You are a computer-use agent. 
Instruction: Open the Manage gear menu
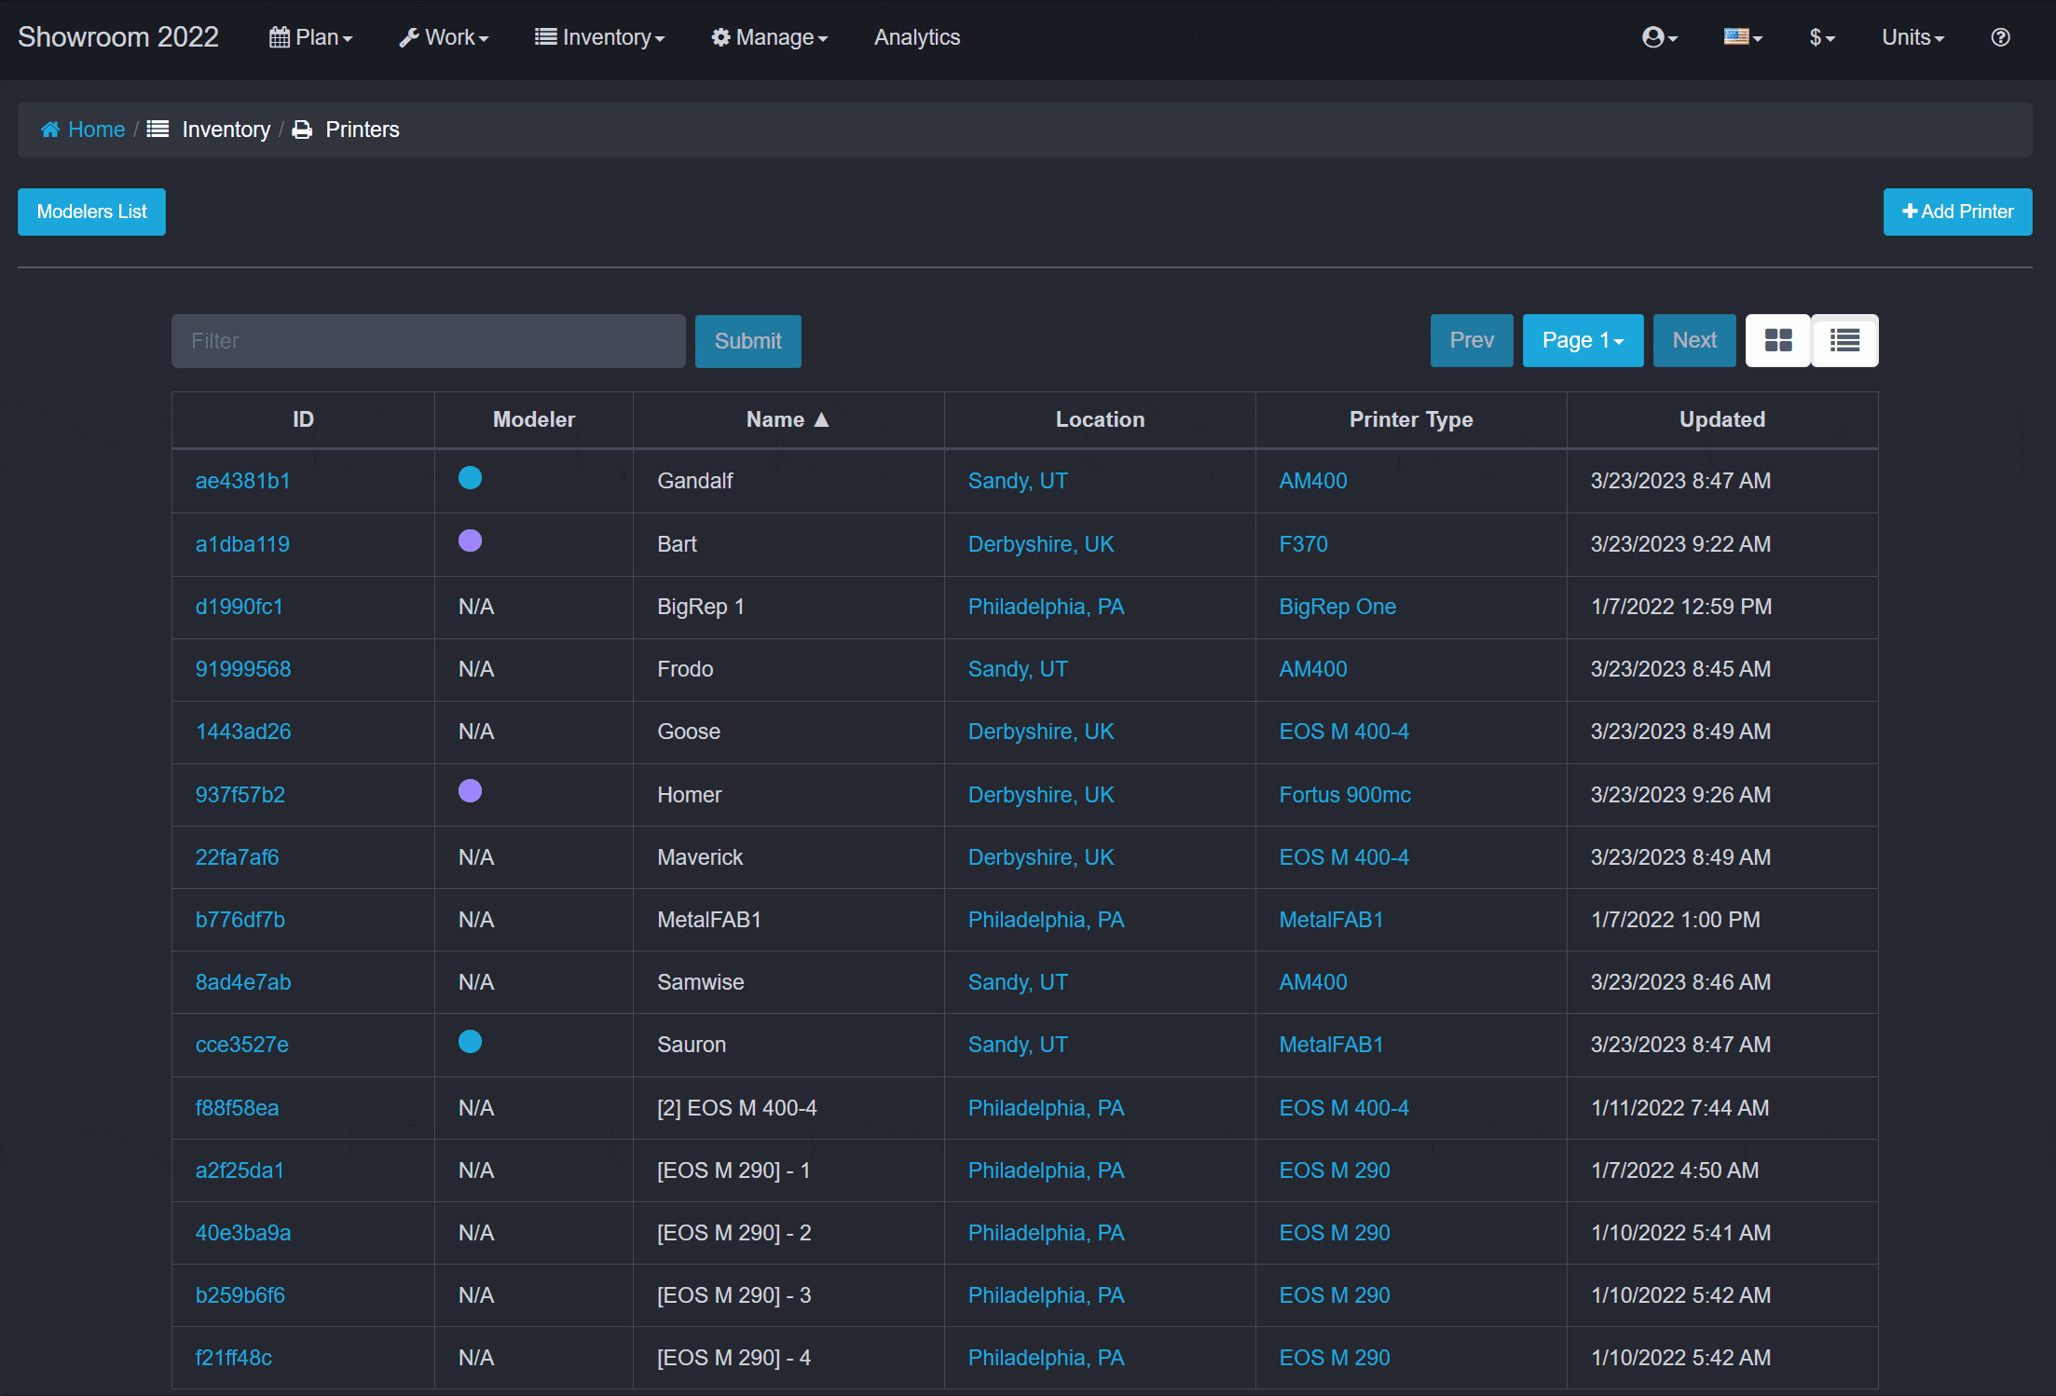pos(769,37)
